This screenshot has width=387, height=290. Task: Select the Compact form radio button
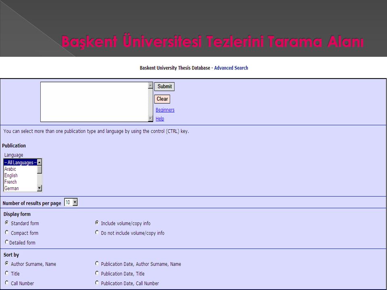point(7,232)
